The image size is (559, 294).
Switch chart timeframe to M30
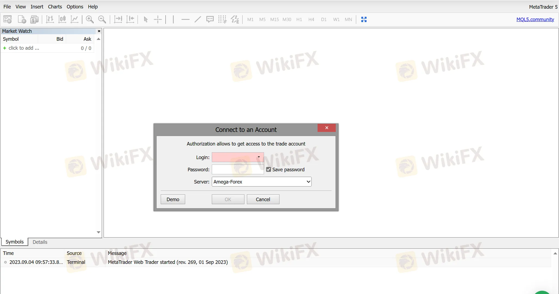287,20
